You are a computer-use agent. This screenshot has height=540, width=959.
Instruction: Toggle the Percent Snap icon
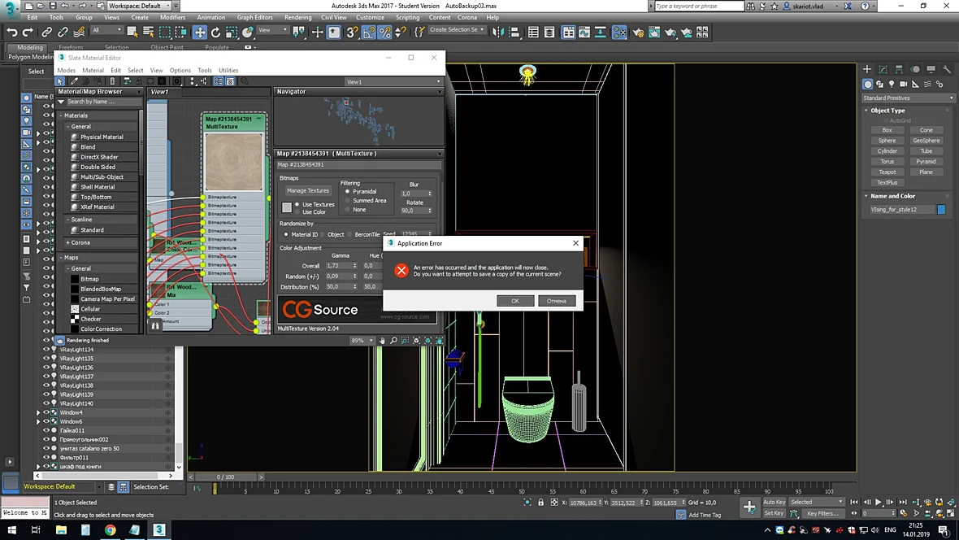click(x=384, y=32)
